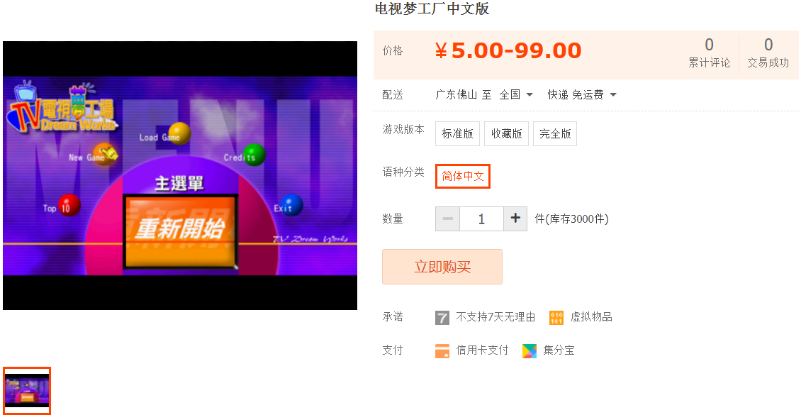This screenshot has height=415, width=801.
Task: Click the quantity input field
Action: pos(482,218)
